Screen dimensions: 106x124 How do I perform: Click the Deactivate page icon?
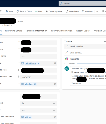[67, 12]
